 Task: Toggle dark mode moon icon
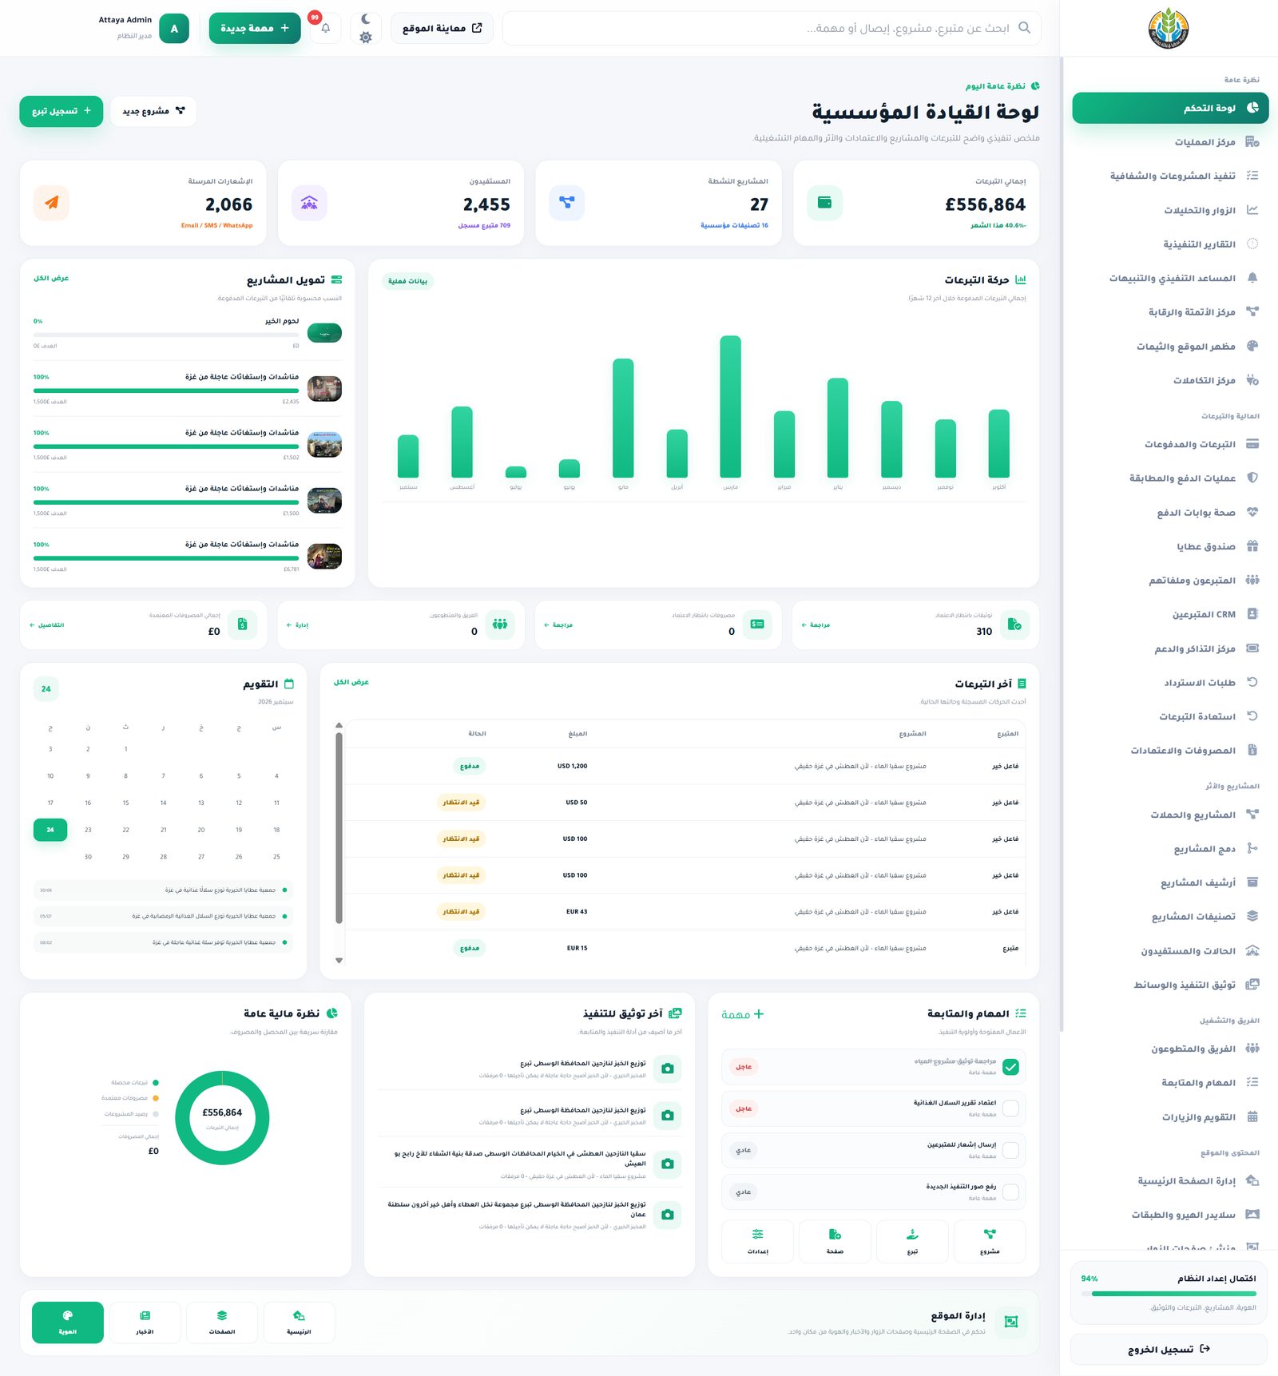click(366, 19)
